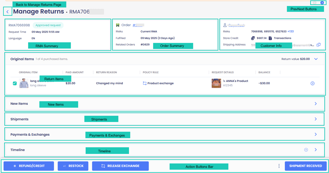This screenshot has width=329, height=173.
Task: Click the Refund/Credit button
Action: point(29,166)
